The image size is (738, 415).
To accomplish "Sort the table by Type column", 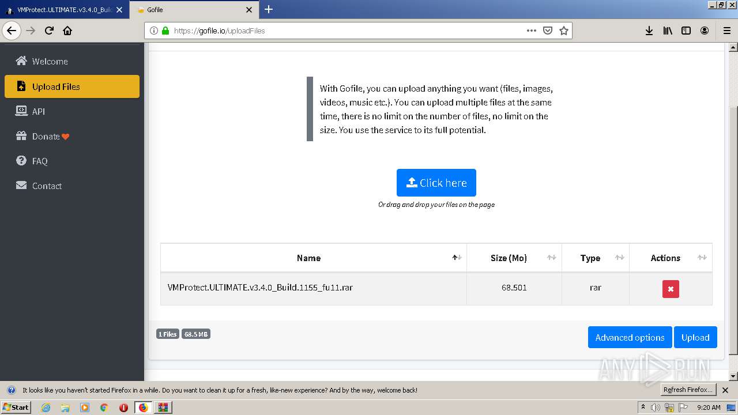I will coord(596,258).
